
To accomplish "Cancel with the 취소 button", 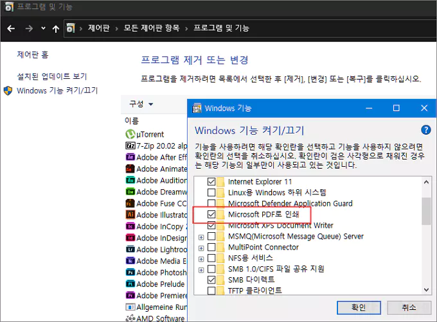I will (409, 307).
